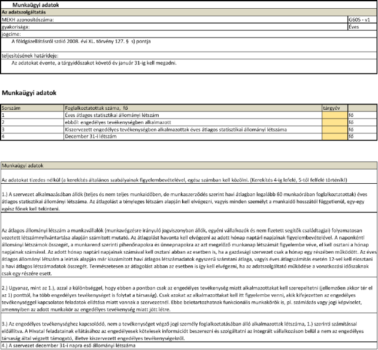Screen dimensions: 378x350
Task: Click the yellow input cell for row 1
Action: (334, 115)
